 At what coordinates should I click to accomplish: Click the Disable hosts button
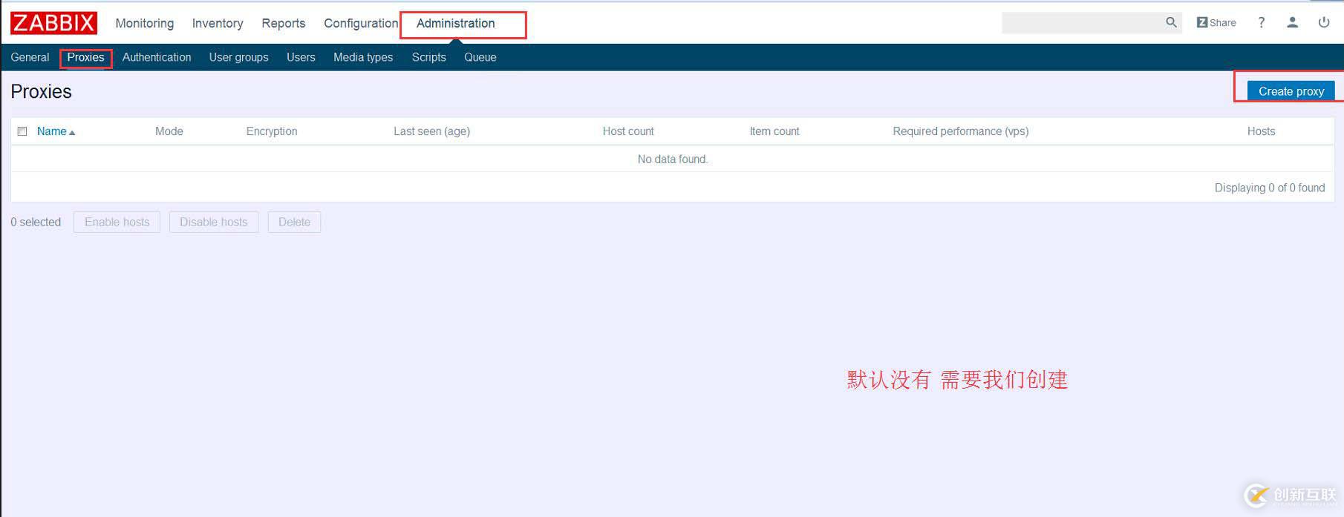(x=214, y=222)
